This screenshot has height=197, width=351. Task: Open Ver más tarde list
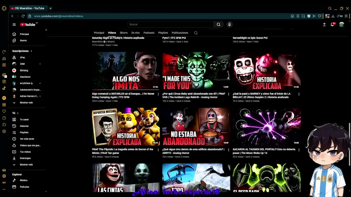point(26,139)
